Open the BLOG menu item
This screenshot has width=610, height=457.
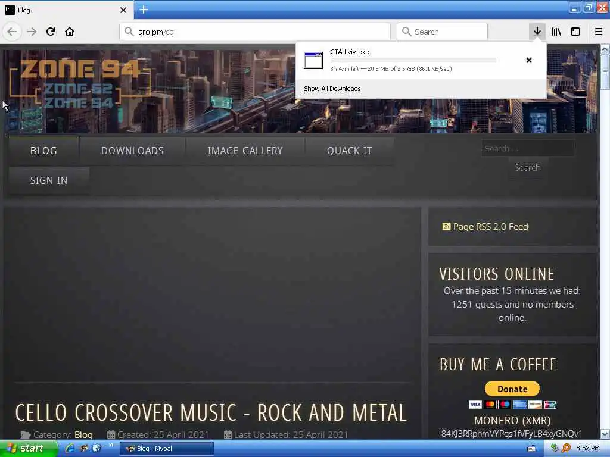coord(43,151)
